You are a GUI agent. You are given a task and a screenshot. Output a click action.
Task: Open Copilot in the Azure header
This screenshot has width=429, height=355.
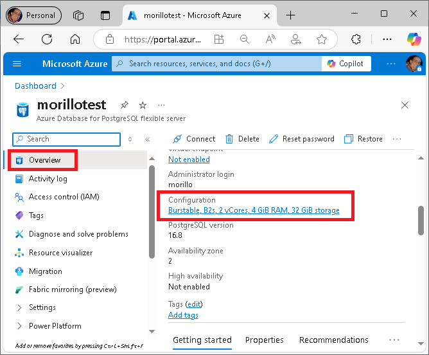[346, 64]
